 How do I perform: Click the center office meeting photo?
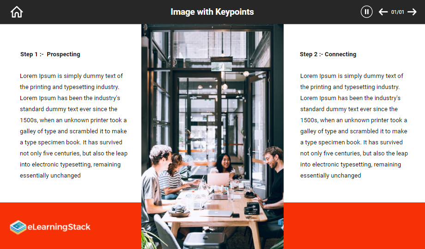click(212, 136)
